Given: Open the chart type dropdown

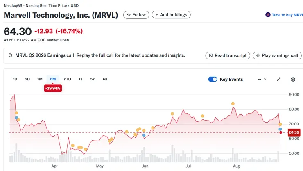Looking at the screenshot, I should click(x=261, y=79).
